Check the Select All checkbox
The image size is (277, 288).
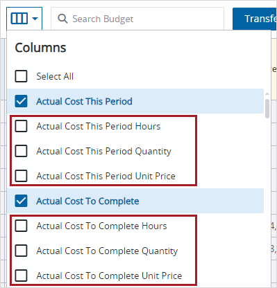tap(21, 76)
